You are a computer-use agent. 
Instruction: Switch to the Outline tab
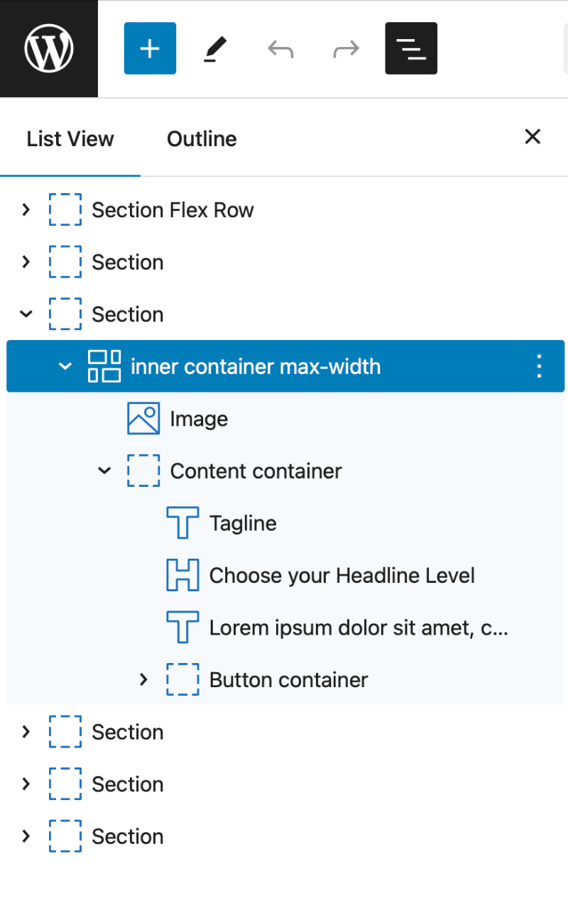(x=202, y=138)
